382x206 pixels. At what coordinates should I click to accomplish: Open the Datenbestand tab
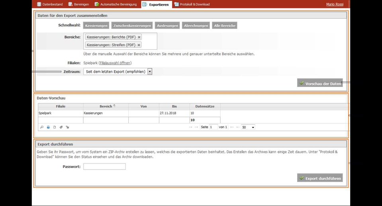(x=50, y=4)
